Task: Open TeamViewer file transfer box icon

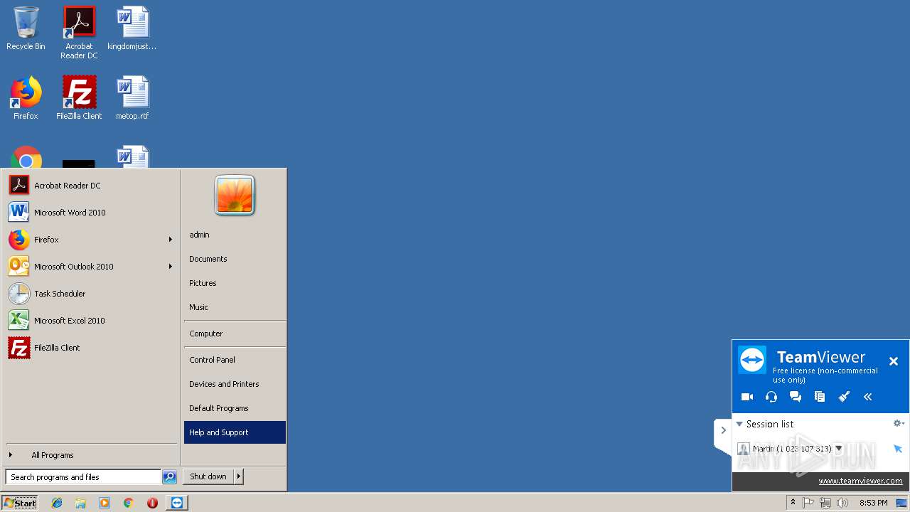Action: [820, 397]
